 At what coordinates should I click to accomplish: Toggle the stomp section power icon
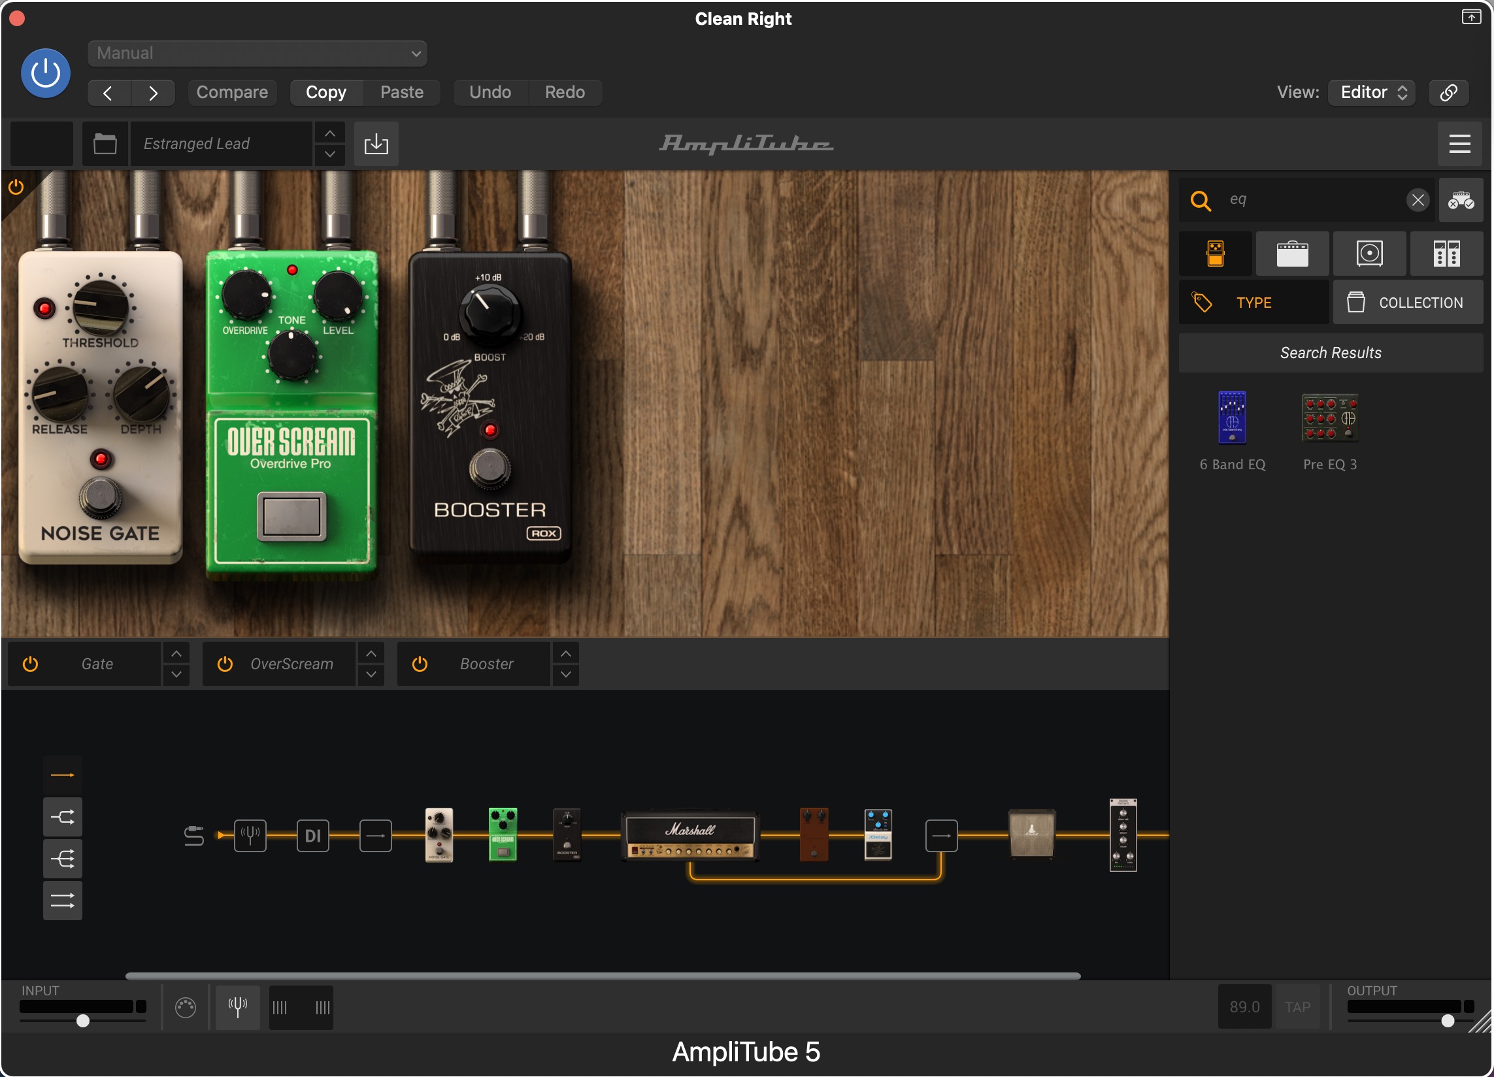16,187
